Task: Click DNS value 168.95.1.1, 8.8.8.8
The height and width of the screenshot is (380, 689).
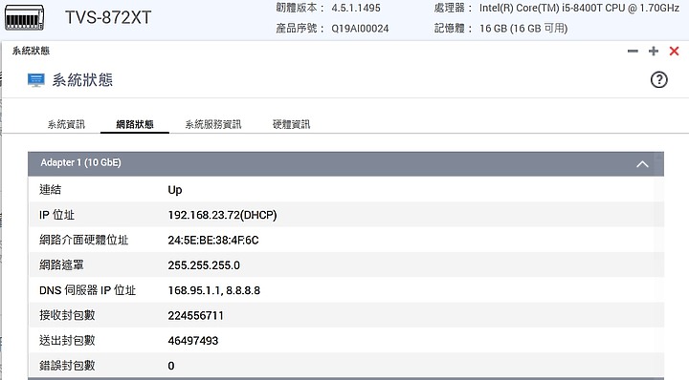Action: coord(214,290)
